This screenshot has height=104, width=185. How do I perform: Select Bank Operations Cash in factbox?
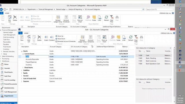pyautogui.click(x=153, y=64)
